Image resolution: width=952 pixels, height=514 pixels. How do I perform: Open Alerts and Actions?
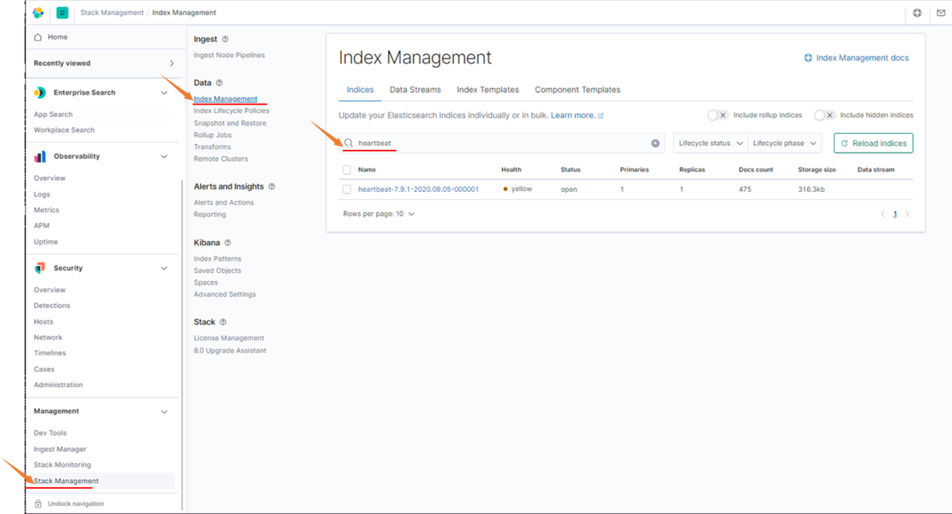[224, 202]
